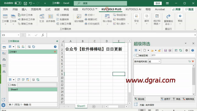
Task: Expand the Name Box dropdown arrow
Action: point(18,35)
